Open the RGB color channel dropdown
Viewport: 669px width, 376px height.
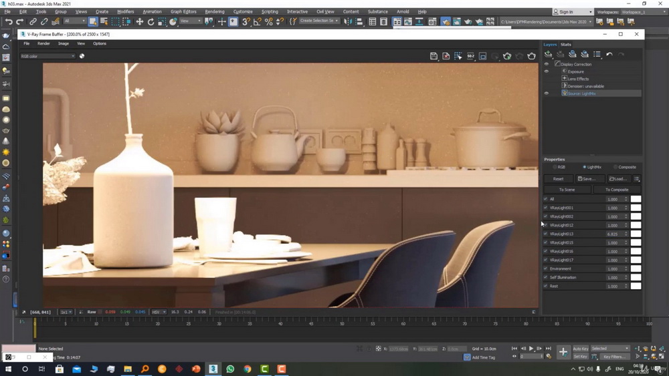click(x=47, y=56)
